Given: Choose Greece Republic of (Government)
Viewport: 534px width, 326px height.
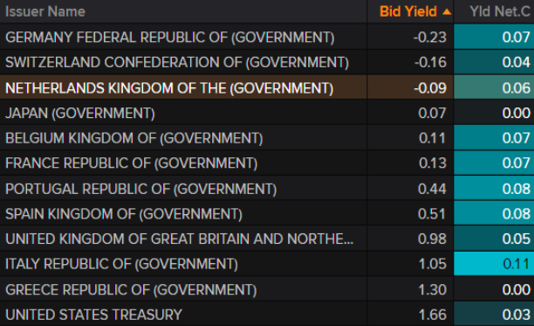Looking at the screenshot, I should tap(267, 289).
